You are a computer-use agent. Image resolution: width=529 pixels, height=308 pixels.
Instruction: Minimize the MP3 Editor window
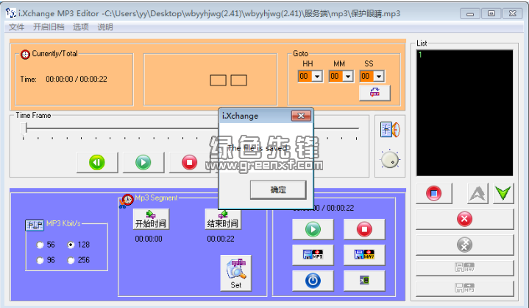coord(470,13)
